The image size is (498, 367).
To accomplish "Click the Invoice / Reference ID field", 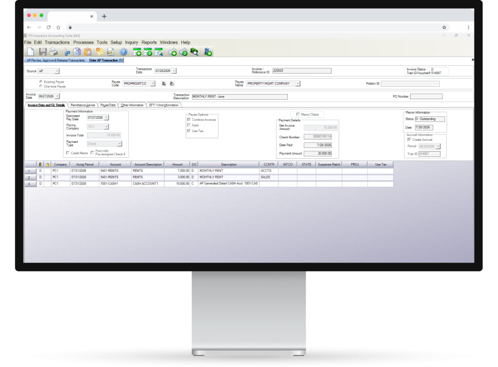I will pyautogui.click(x=302, y=71).
